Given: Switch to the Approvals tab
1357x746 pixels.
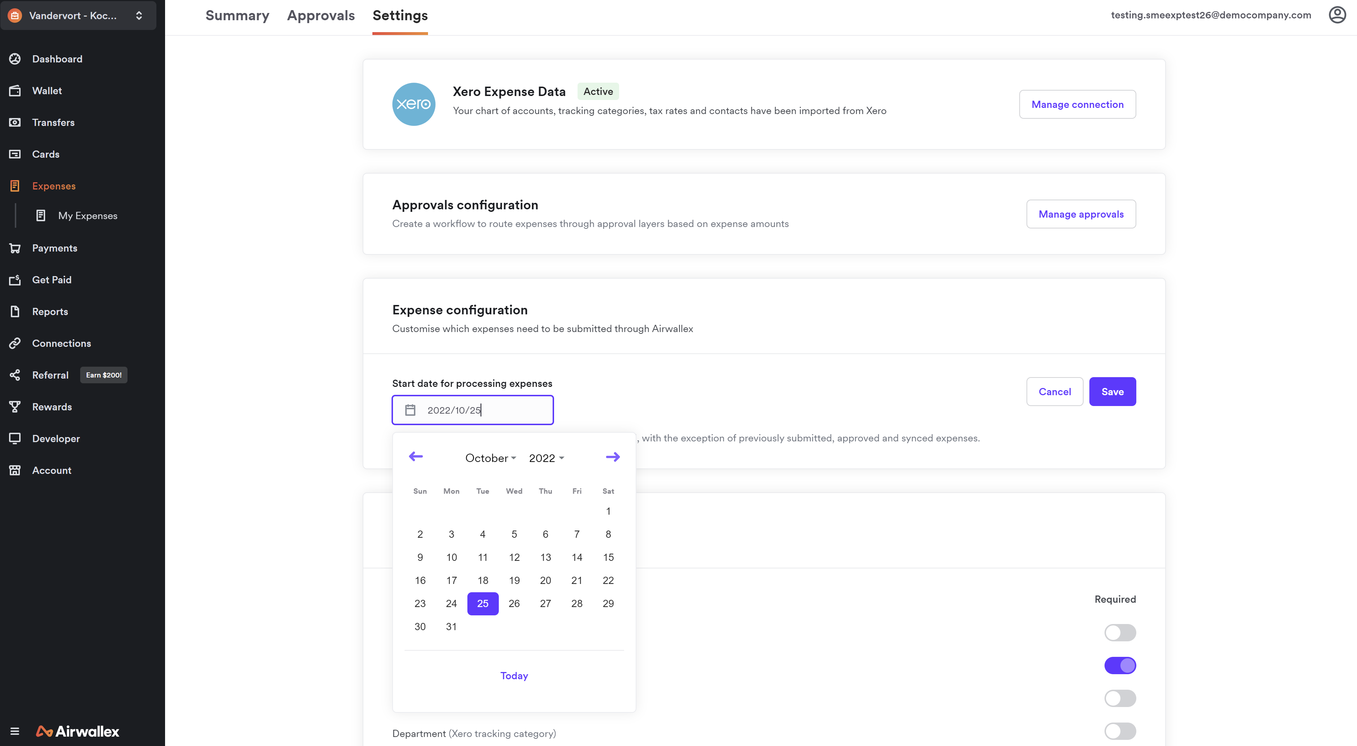Looking at the screenshot, I should tap(321, 15).
